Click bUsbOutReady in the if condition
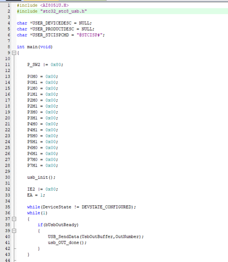228x262 pixels. (x=61, y=225)
